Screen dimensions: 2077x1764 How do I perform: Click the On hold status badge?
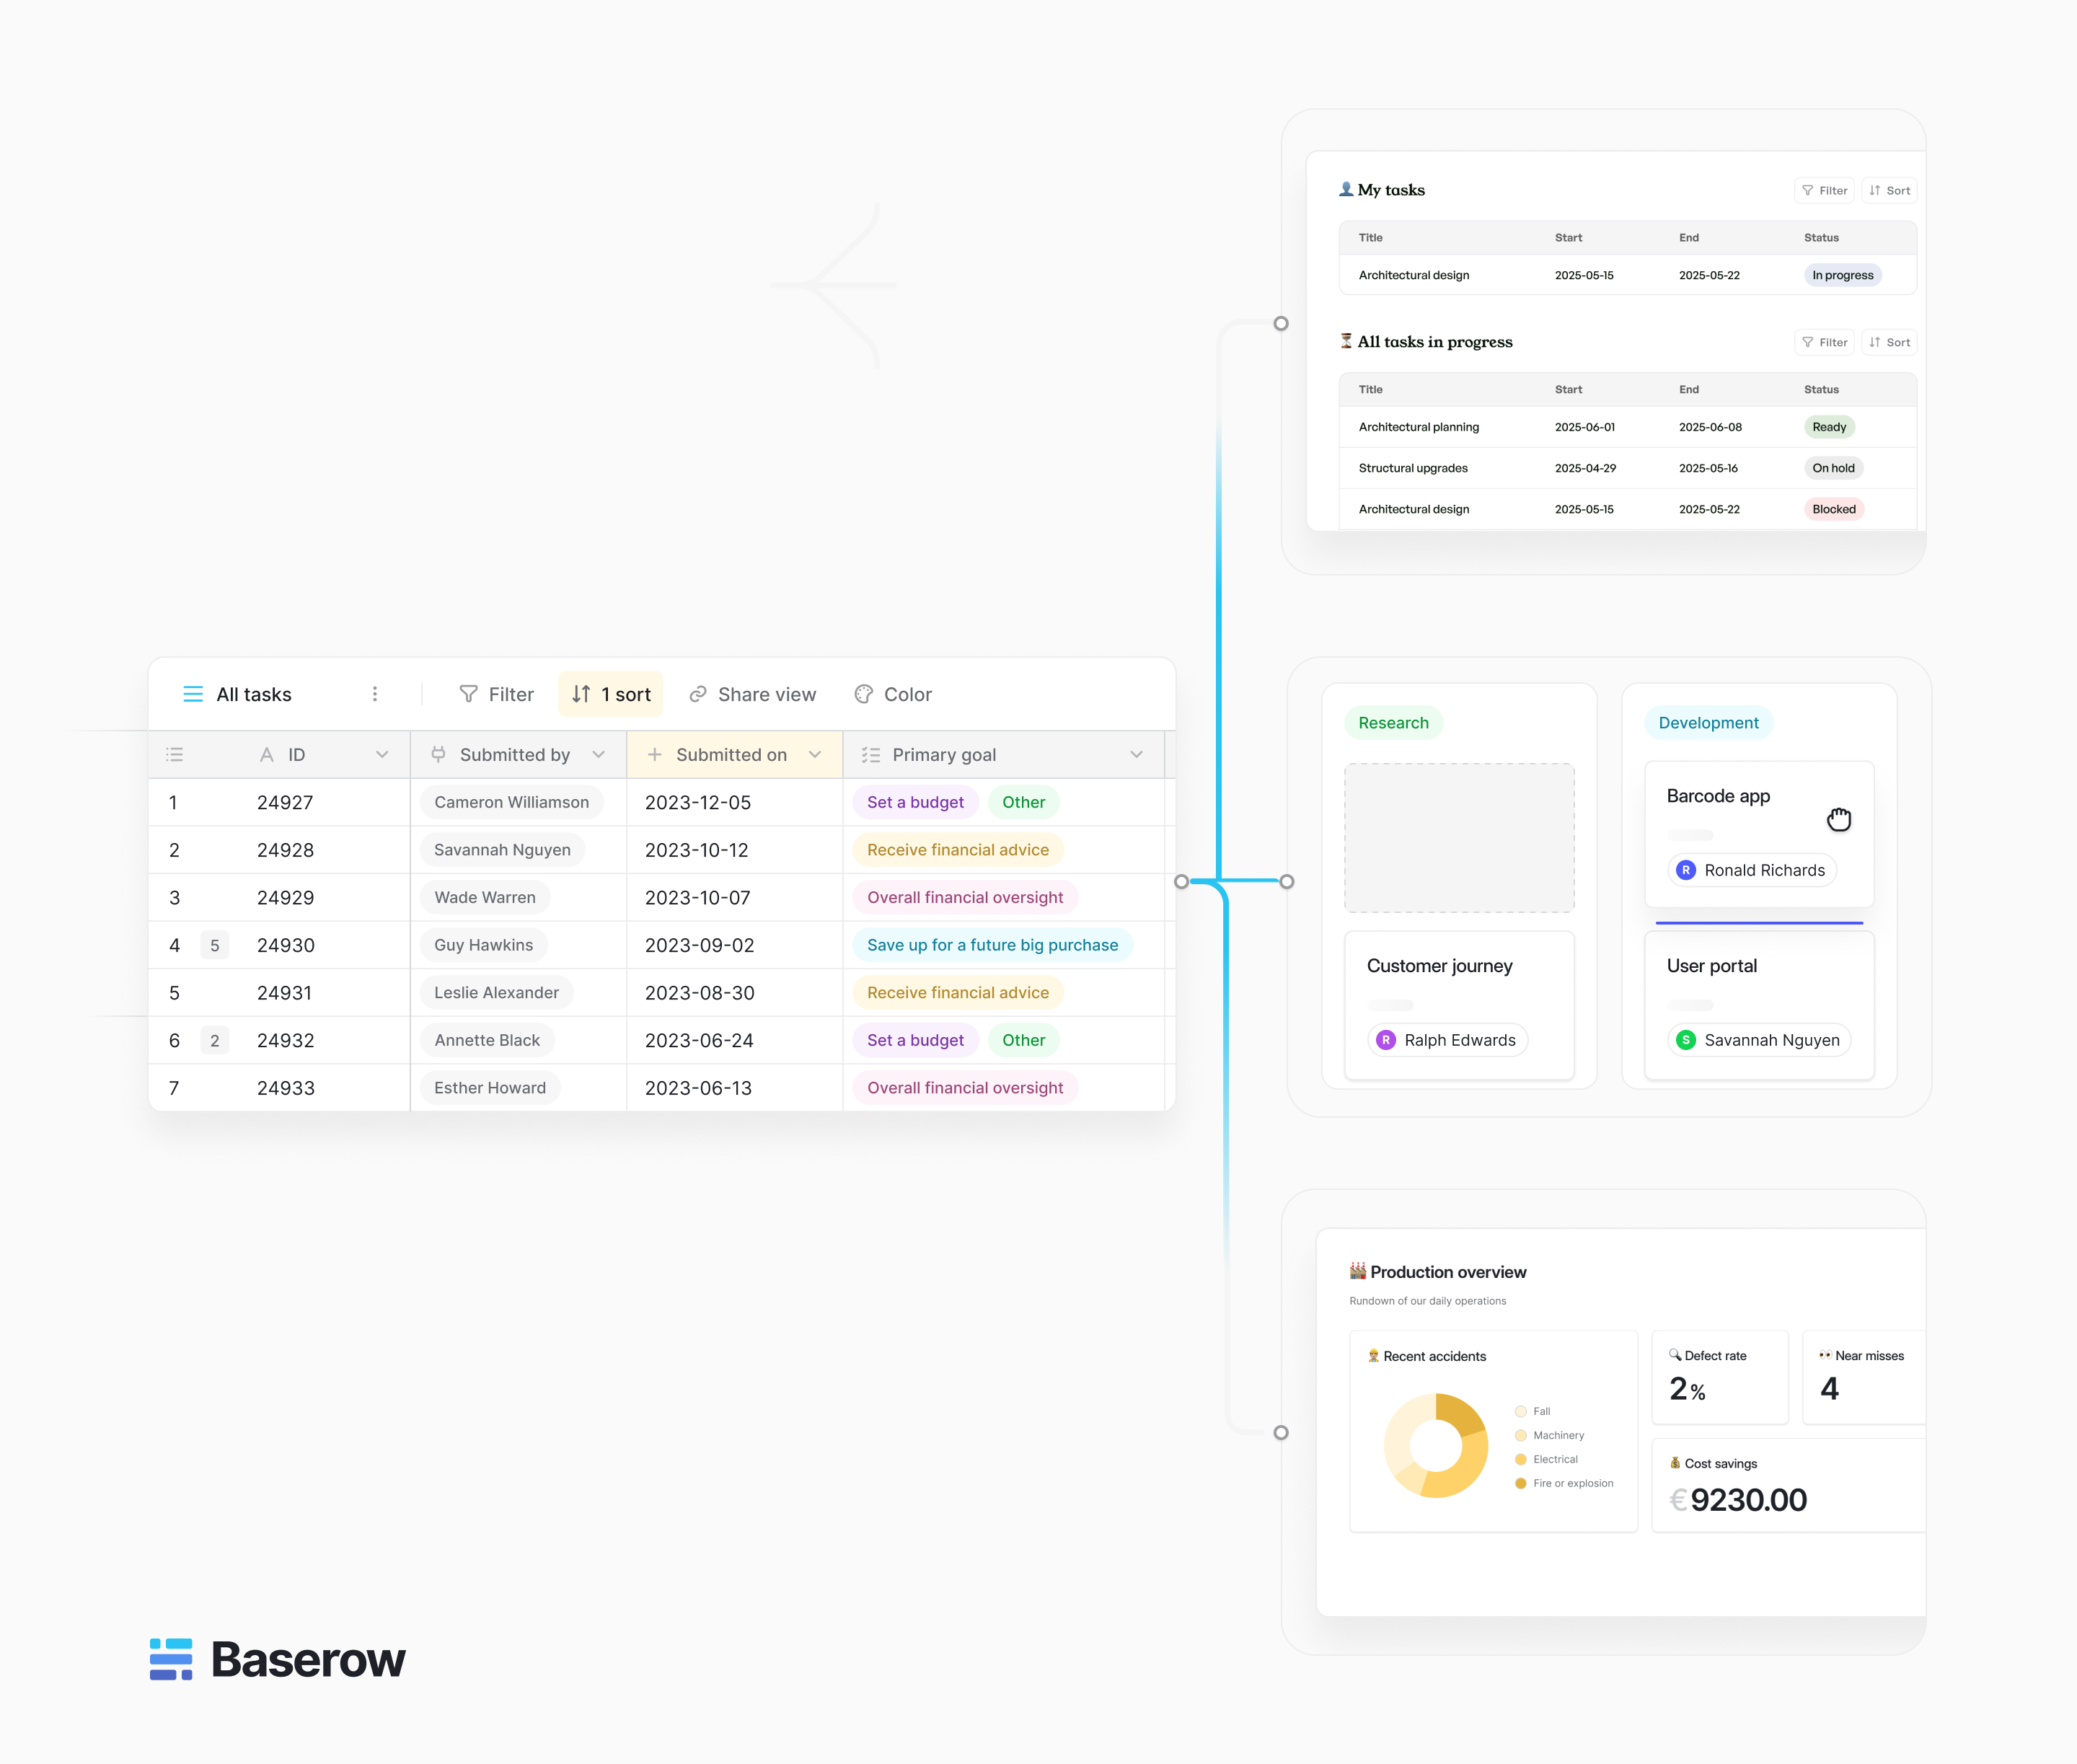(1834, 468)
